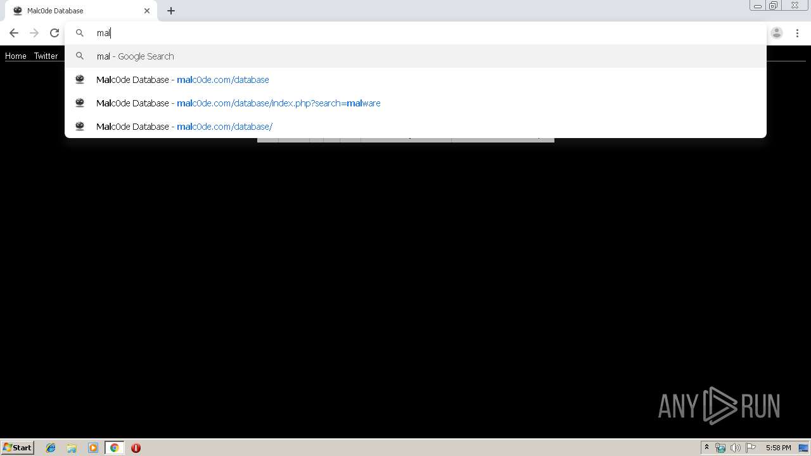This screenshot has width=811, height=456.
Task: Restore down the Chrome window
Action: (x=774, y=6)
